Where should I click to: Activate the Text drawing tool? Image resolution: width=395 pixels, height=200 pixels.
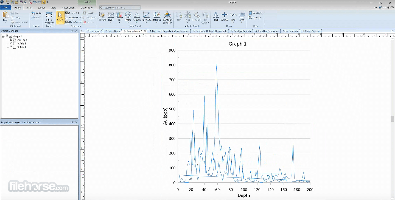[x=216, y=16]
